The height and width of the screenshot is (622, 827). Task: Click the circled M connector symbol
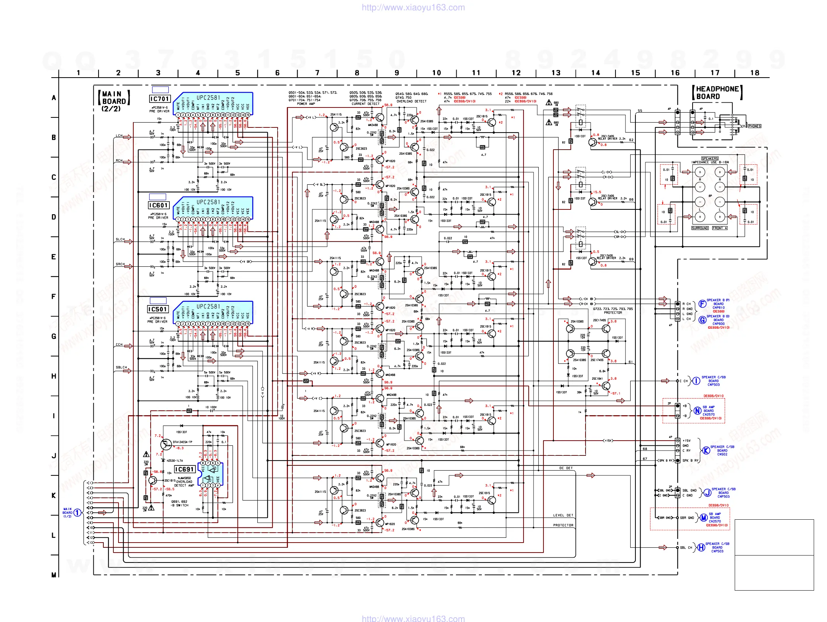pos(704,517)
